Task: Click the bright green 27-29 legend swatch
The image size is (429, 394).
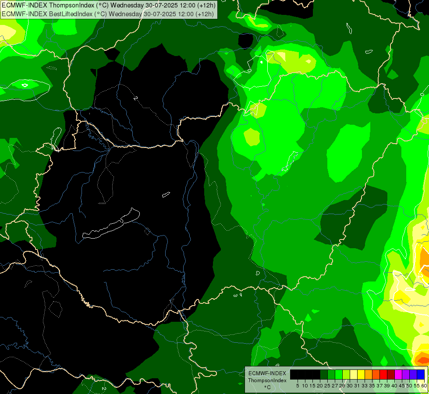Action: (339, 374)
